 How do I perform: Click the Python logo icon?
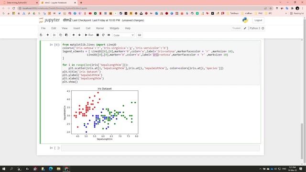245,20
